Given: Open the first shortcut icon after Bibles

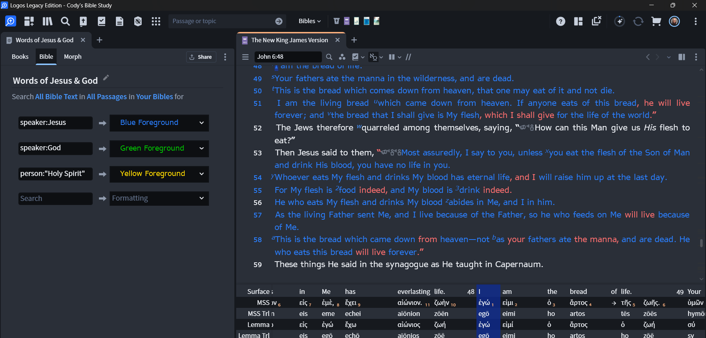Looking at the screenshot, I should tap(336, 21).
